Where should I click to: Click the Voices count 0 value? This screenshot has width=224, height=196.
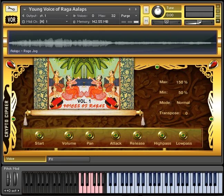coord(93,16)
